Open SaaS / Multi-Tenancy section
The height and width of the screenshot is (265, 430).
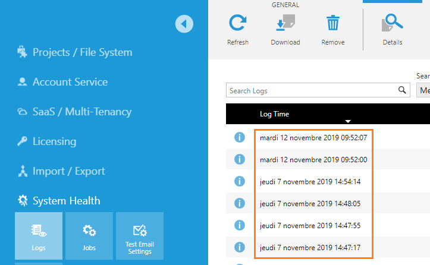coord(82,112)
